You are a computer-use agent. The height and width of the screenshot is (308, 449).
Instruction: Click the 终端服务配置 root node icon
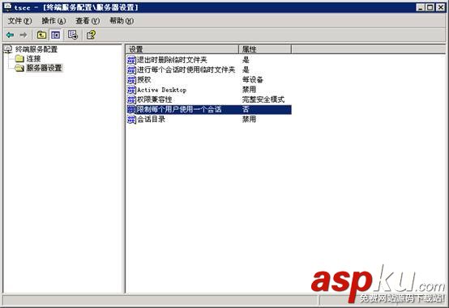(8, 49)
